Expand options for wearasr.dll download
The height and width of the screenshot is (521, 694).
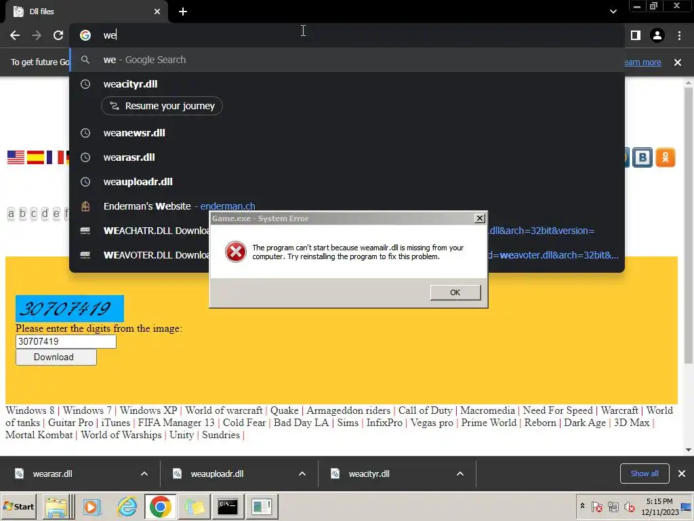144,474
